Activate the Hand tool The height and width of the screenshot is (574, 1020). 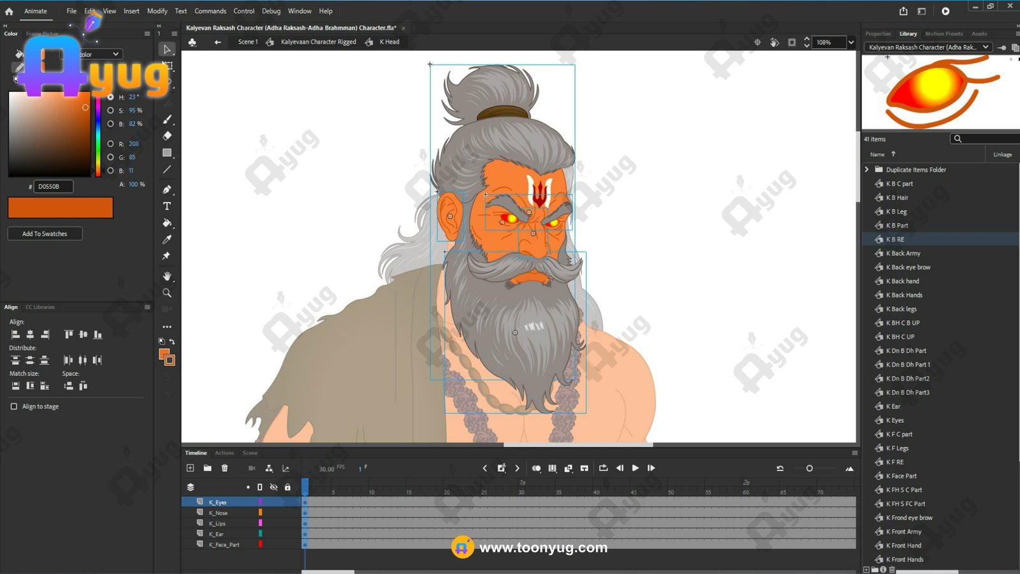point(167,276)
